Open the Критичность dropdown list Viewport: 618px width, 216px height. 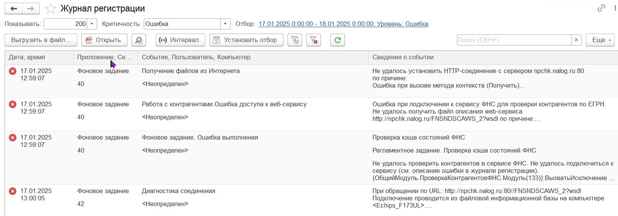click(225, 24)
